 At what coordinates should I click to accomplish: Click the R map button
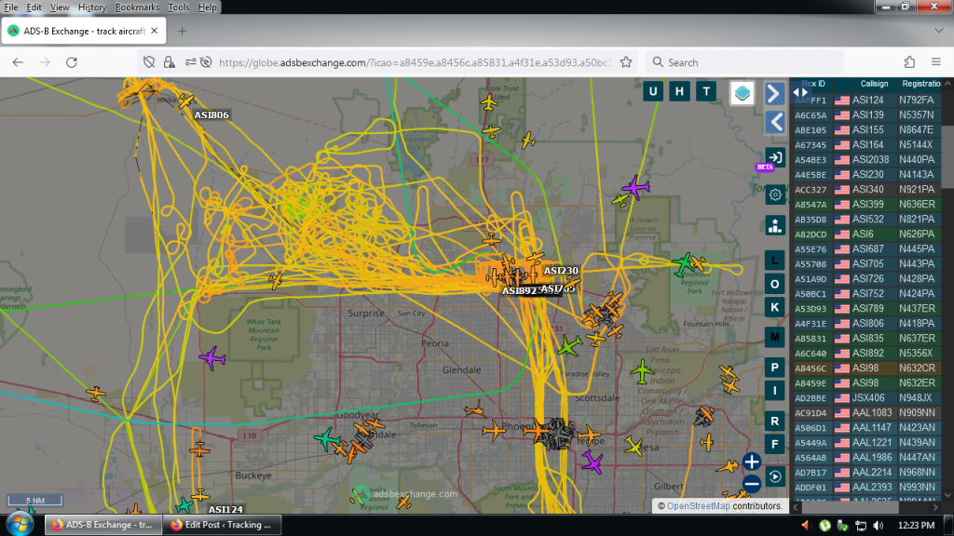pyautogui.click(x=774, y=421)
